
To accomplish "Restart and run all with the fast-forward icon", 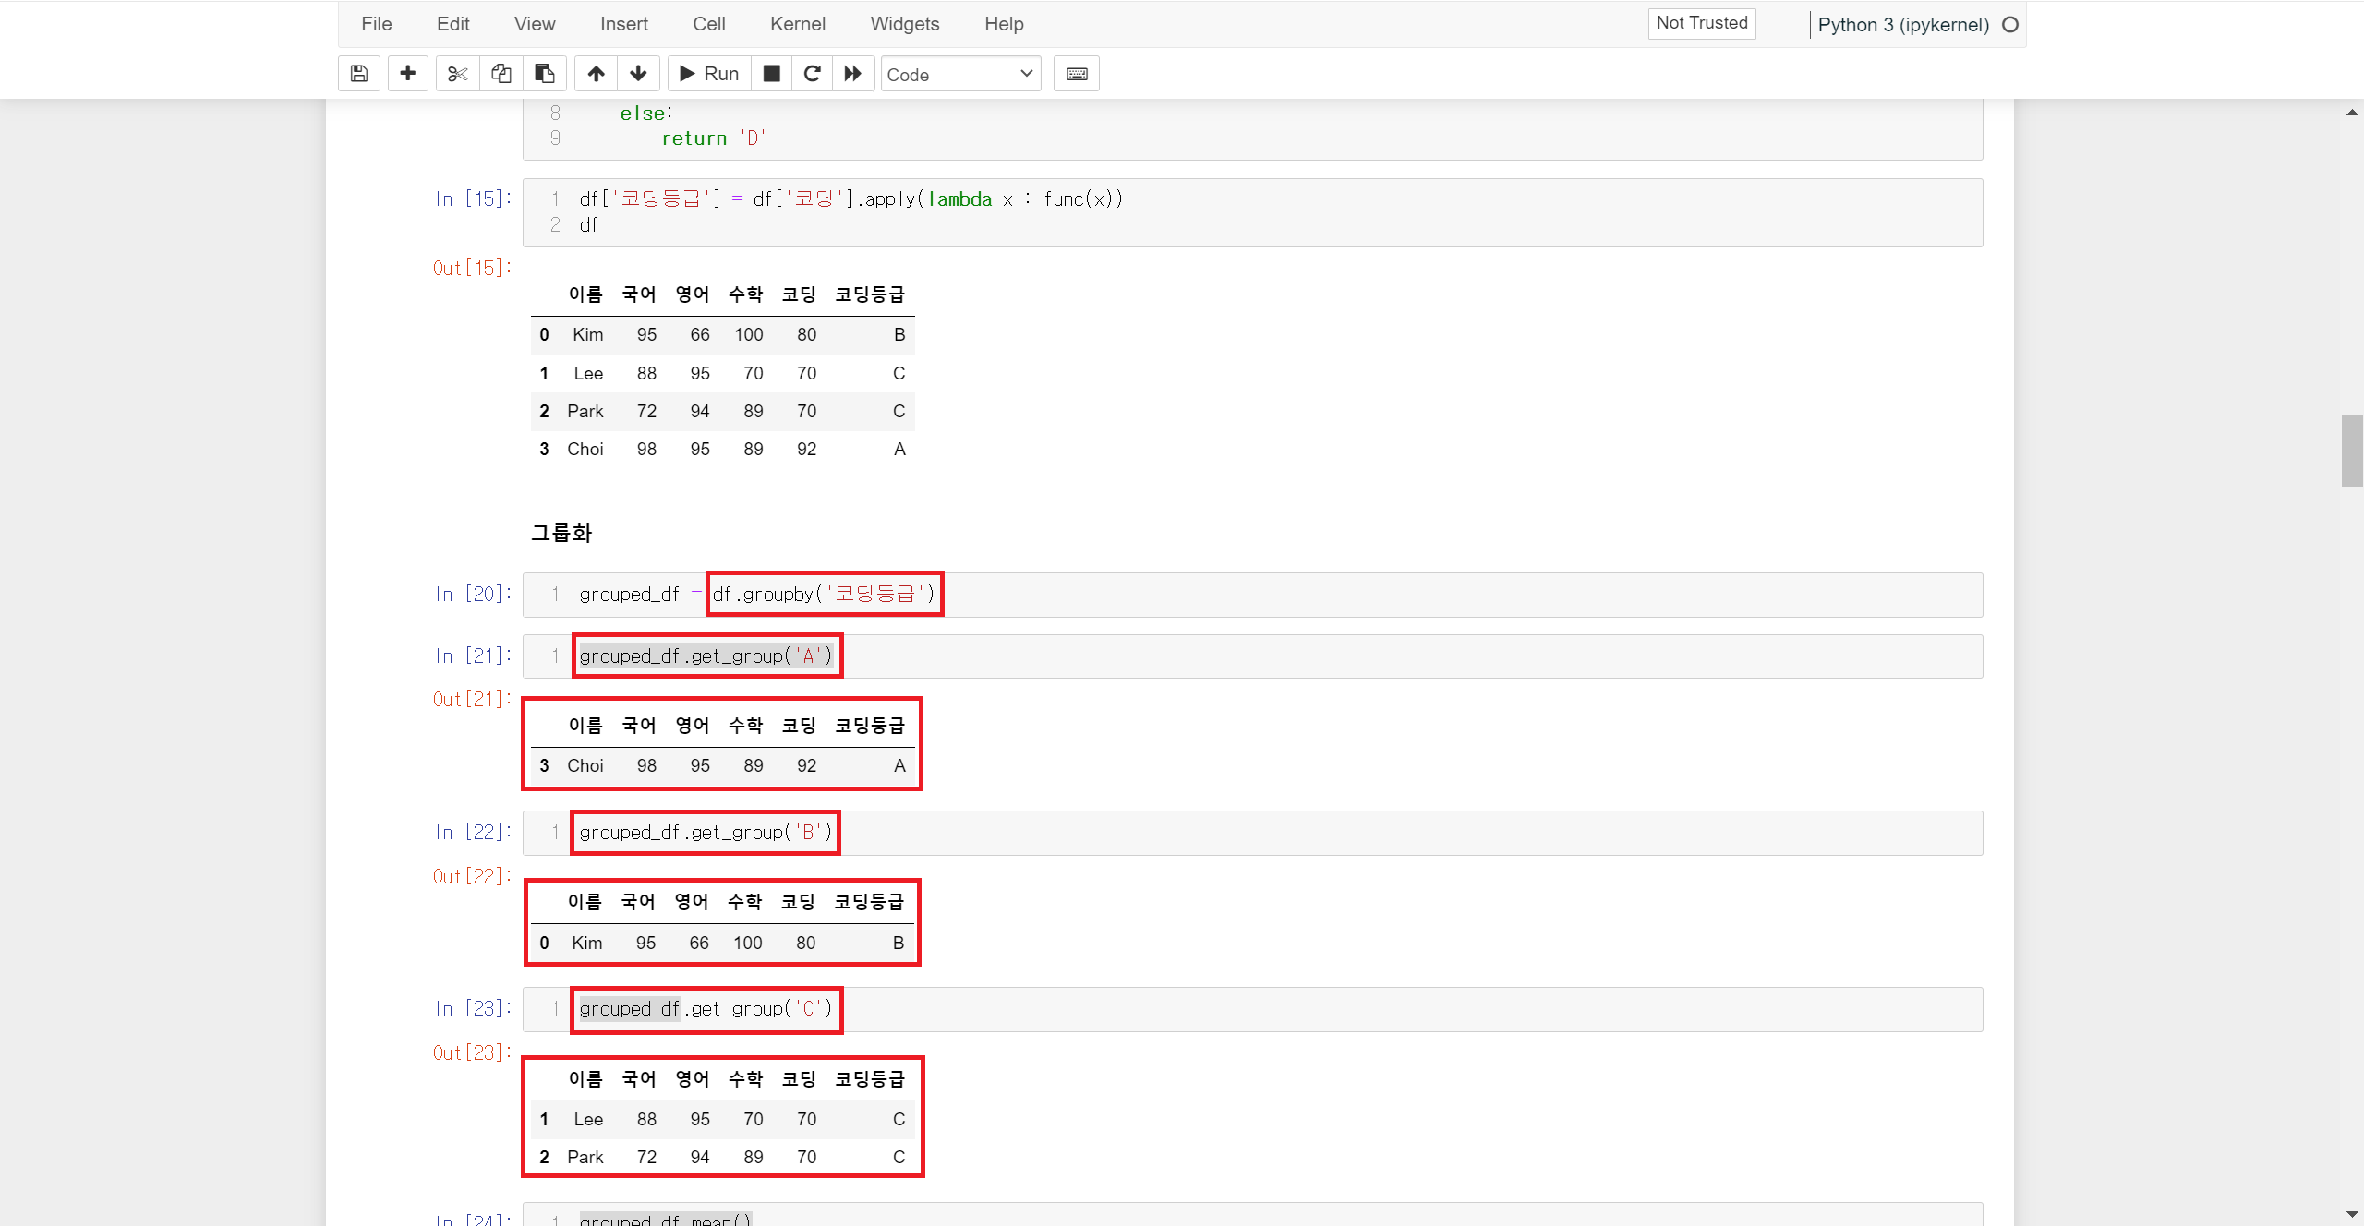I will 853,74.
